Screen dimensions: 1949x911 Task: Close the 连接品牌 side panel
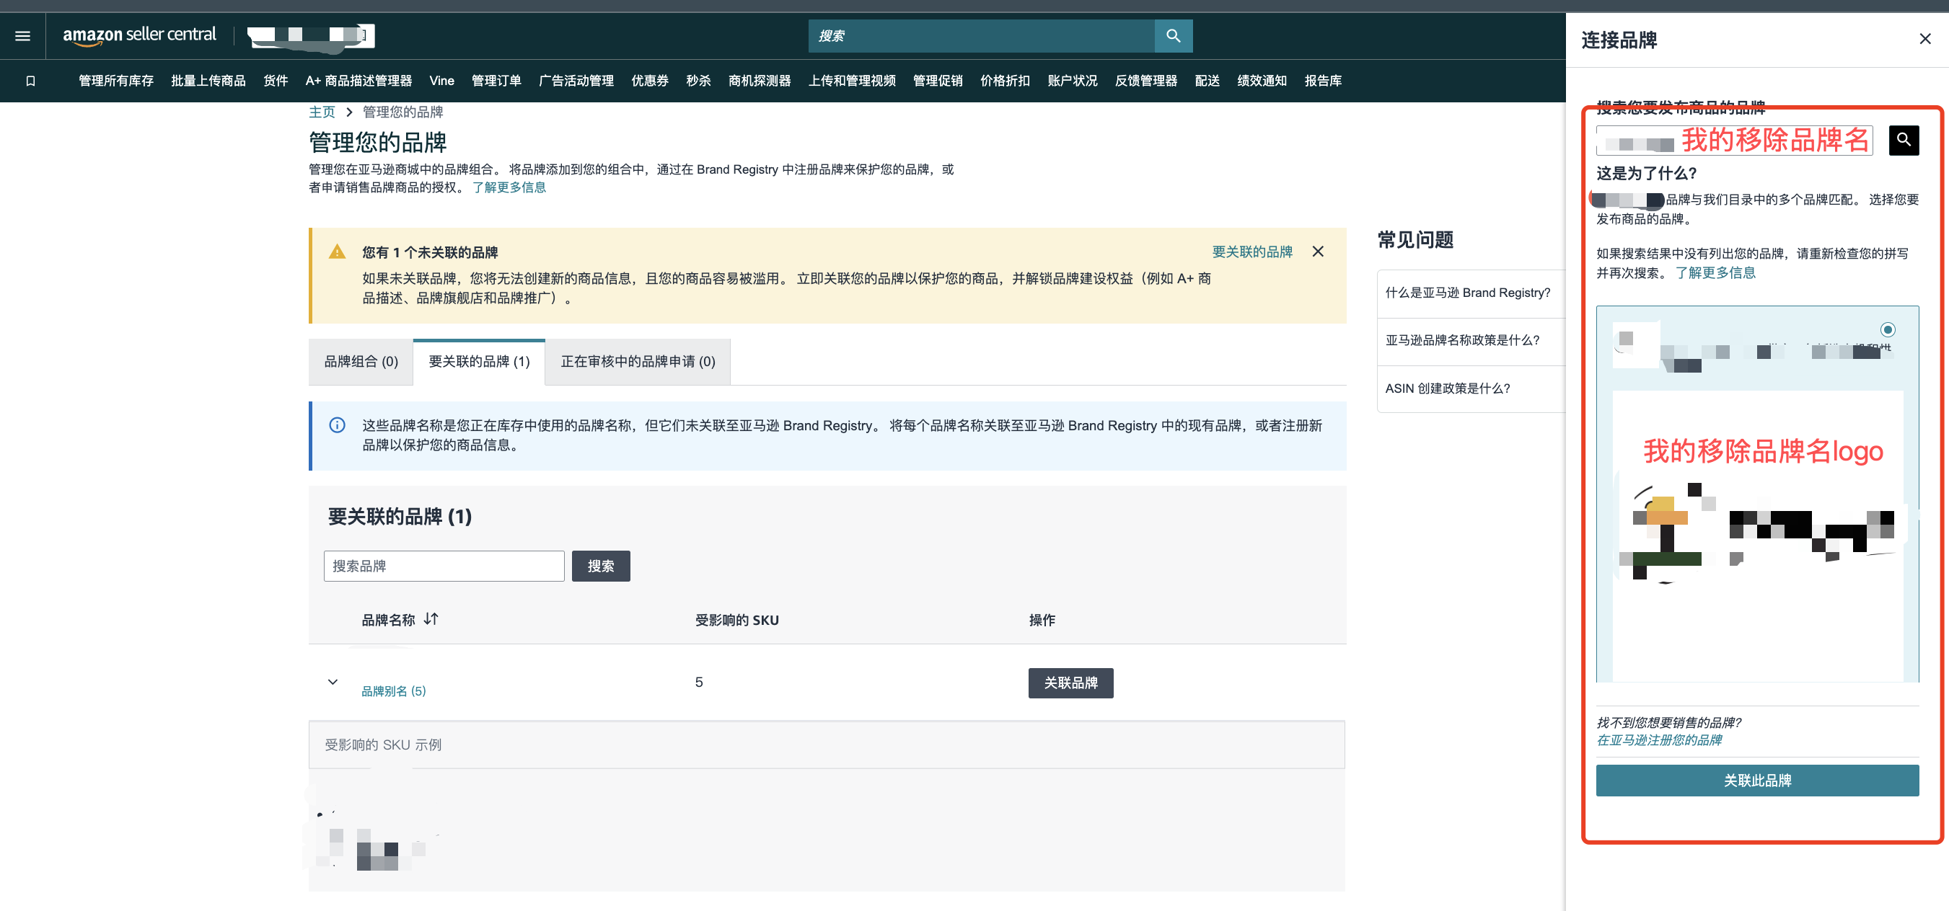click(x=1924, y=38)
